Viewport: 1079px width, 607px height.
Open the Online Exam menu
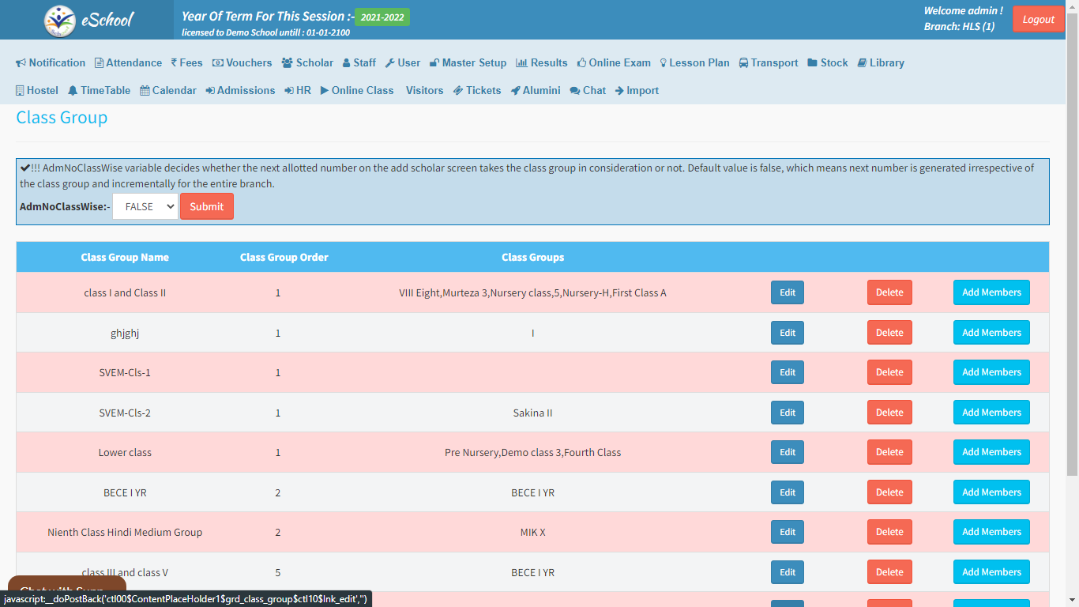[614, 63]
